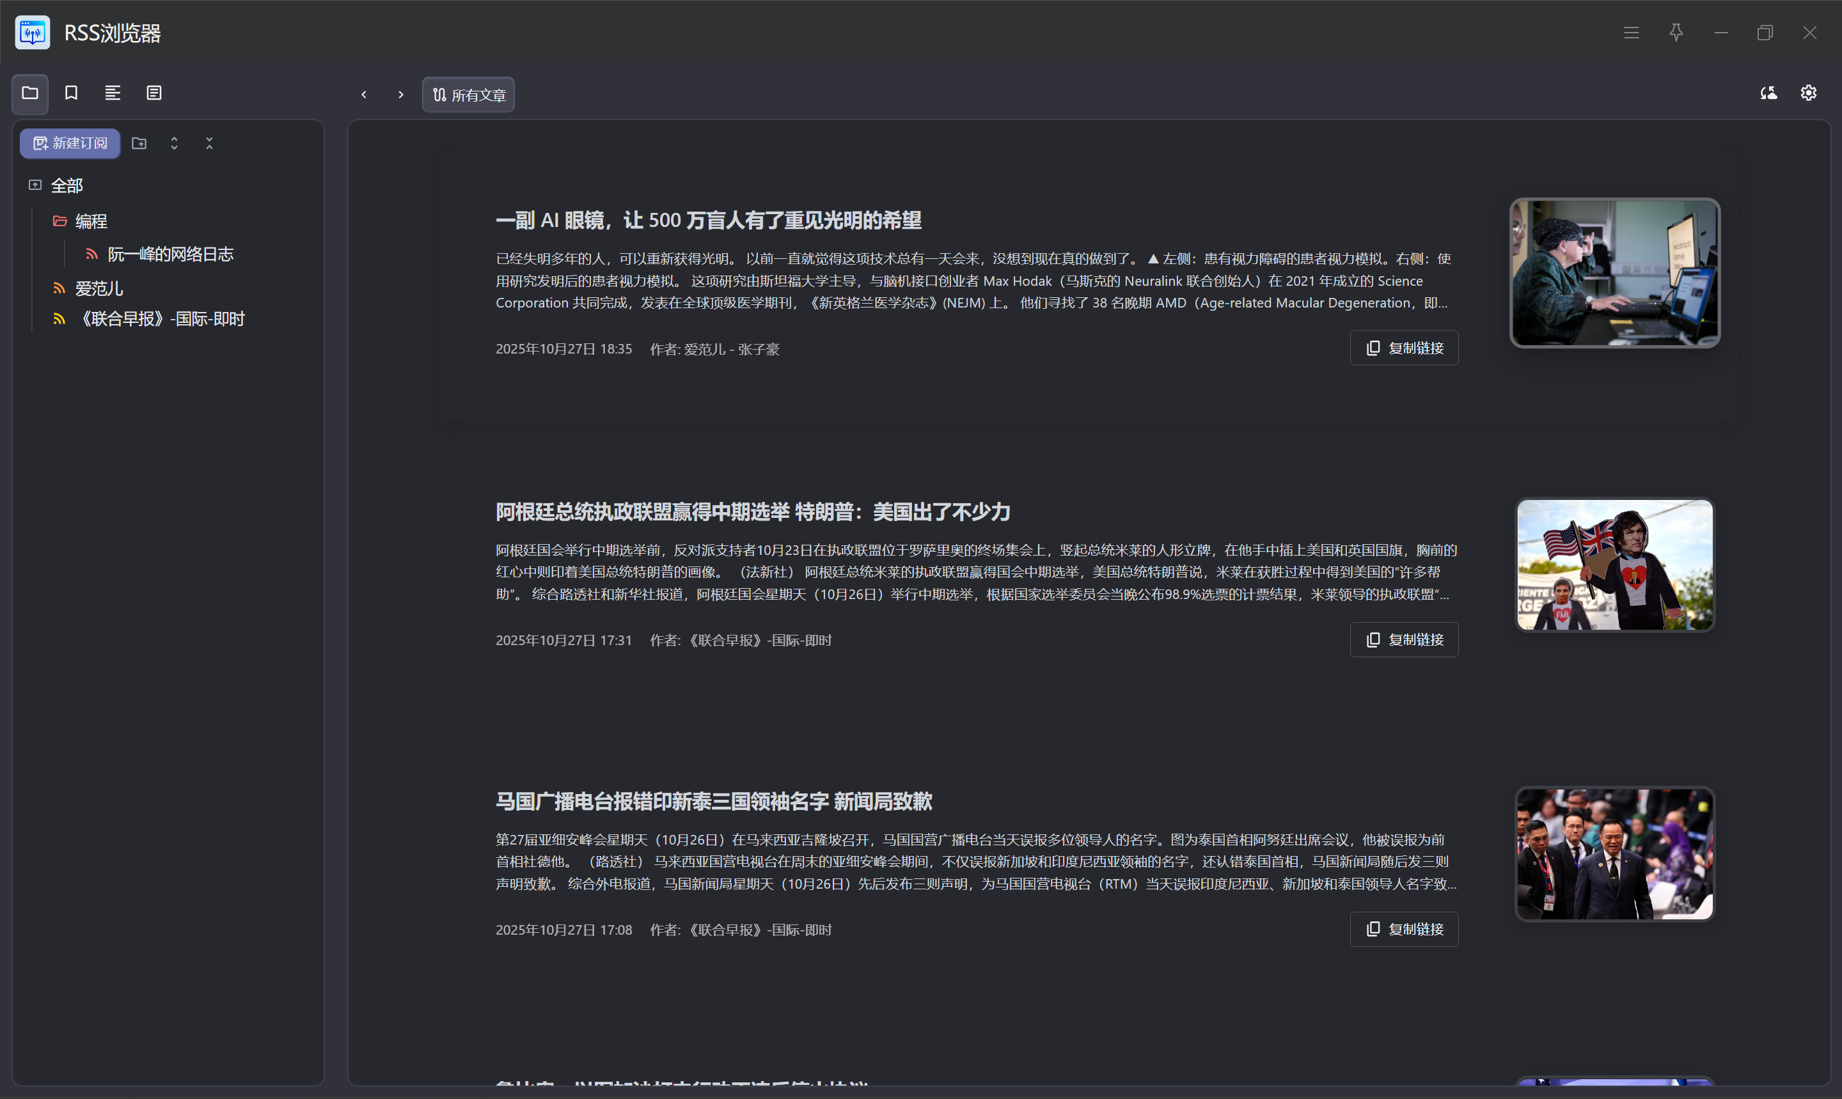Switch to the article card view icon
The image size is (1842, 1099).
coord(154,93)
